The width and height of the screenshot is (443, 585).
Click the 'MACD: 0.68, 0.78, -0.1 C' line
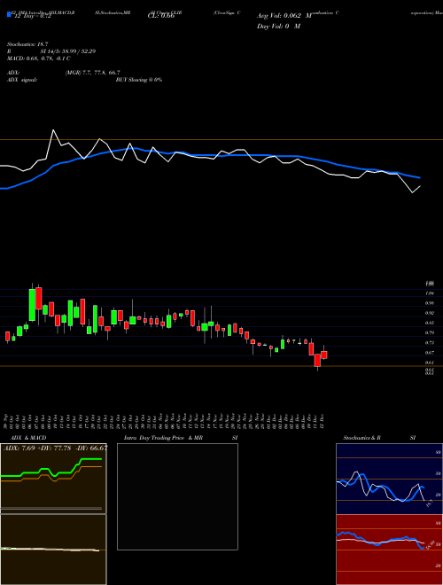(39, 58)
